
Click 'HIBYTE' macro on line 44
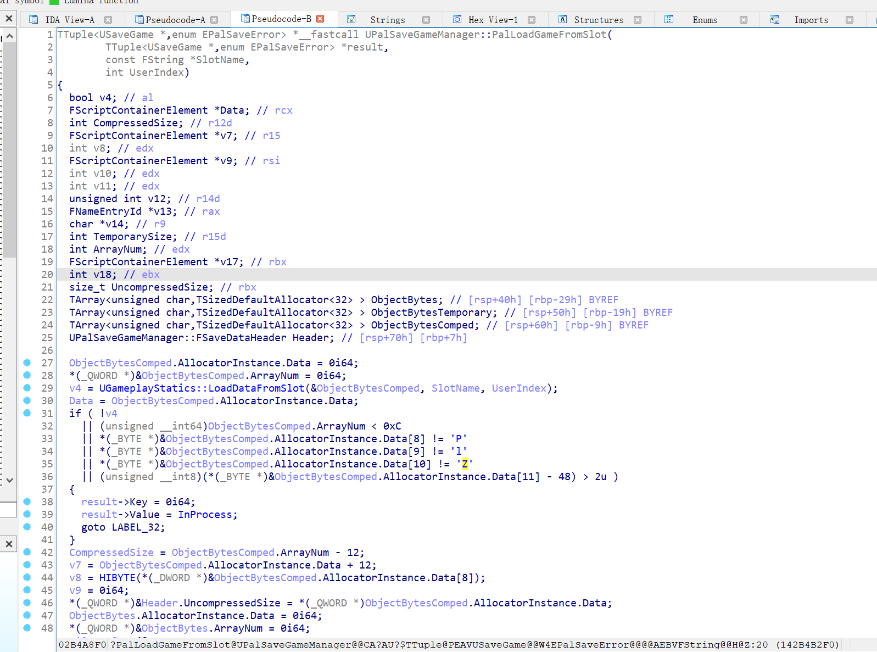click(118, 578)
